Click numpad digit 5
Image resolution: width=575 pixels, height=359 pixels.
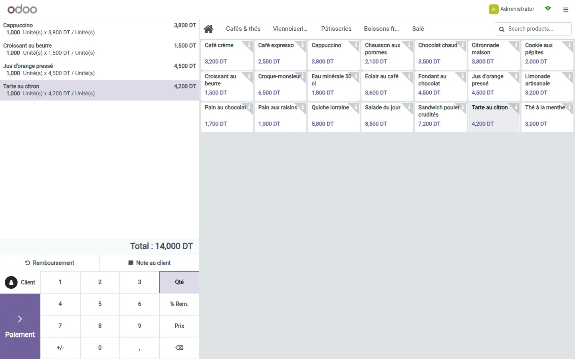(x=100, y=304)
